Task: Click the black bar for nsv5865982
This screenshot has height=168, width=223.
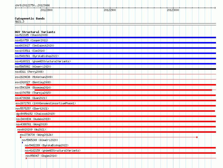Action: tap(115, 69)
